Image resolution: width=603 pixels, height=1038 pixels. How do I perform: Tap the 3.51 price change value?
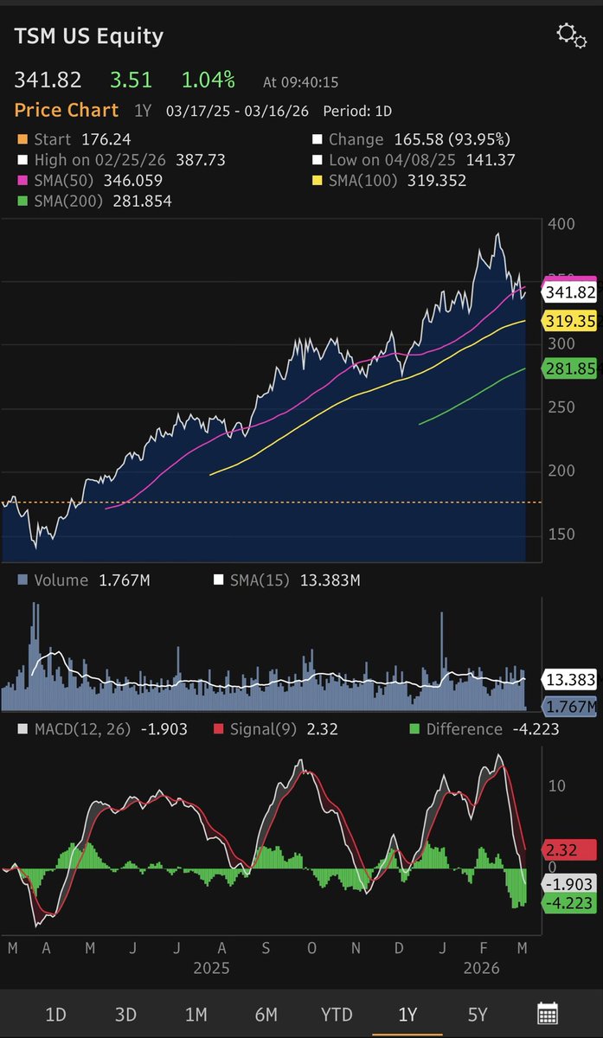click(131, 80)
